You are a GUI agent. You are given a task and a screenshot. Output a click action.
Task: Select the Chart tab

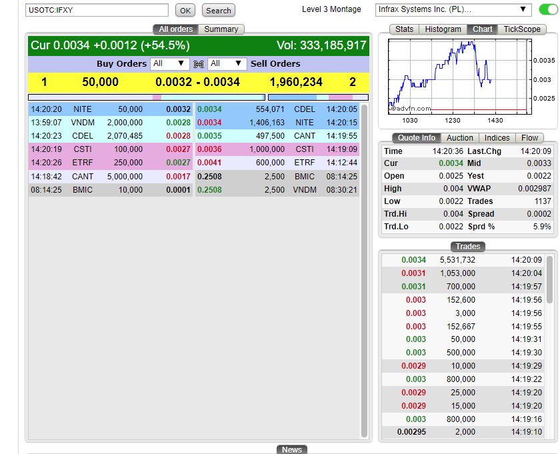pos(483,29)
